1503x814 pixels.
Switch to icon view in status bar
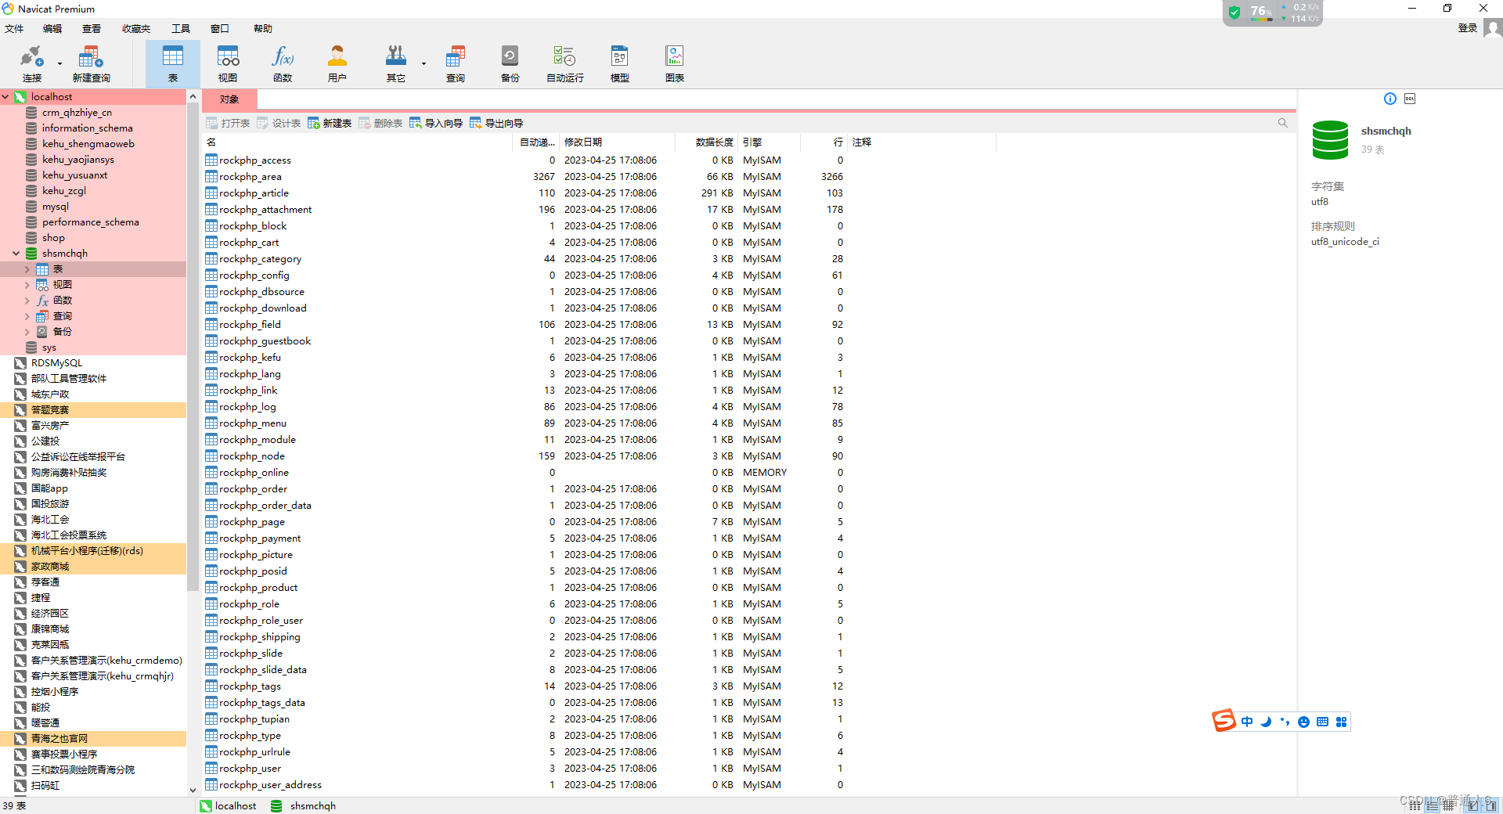[1415, 805]
